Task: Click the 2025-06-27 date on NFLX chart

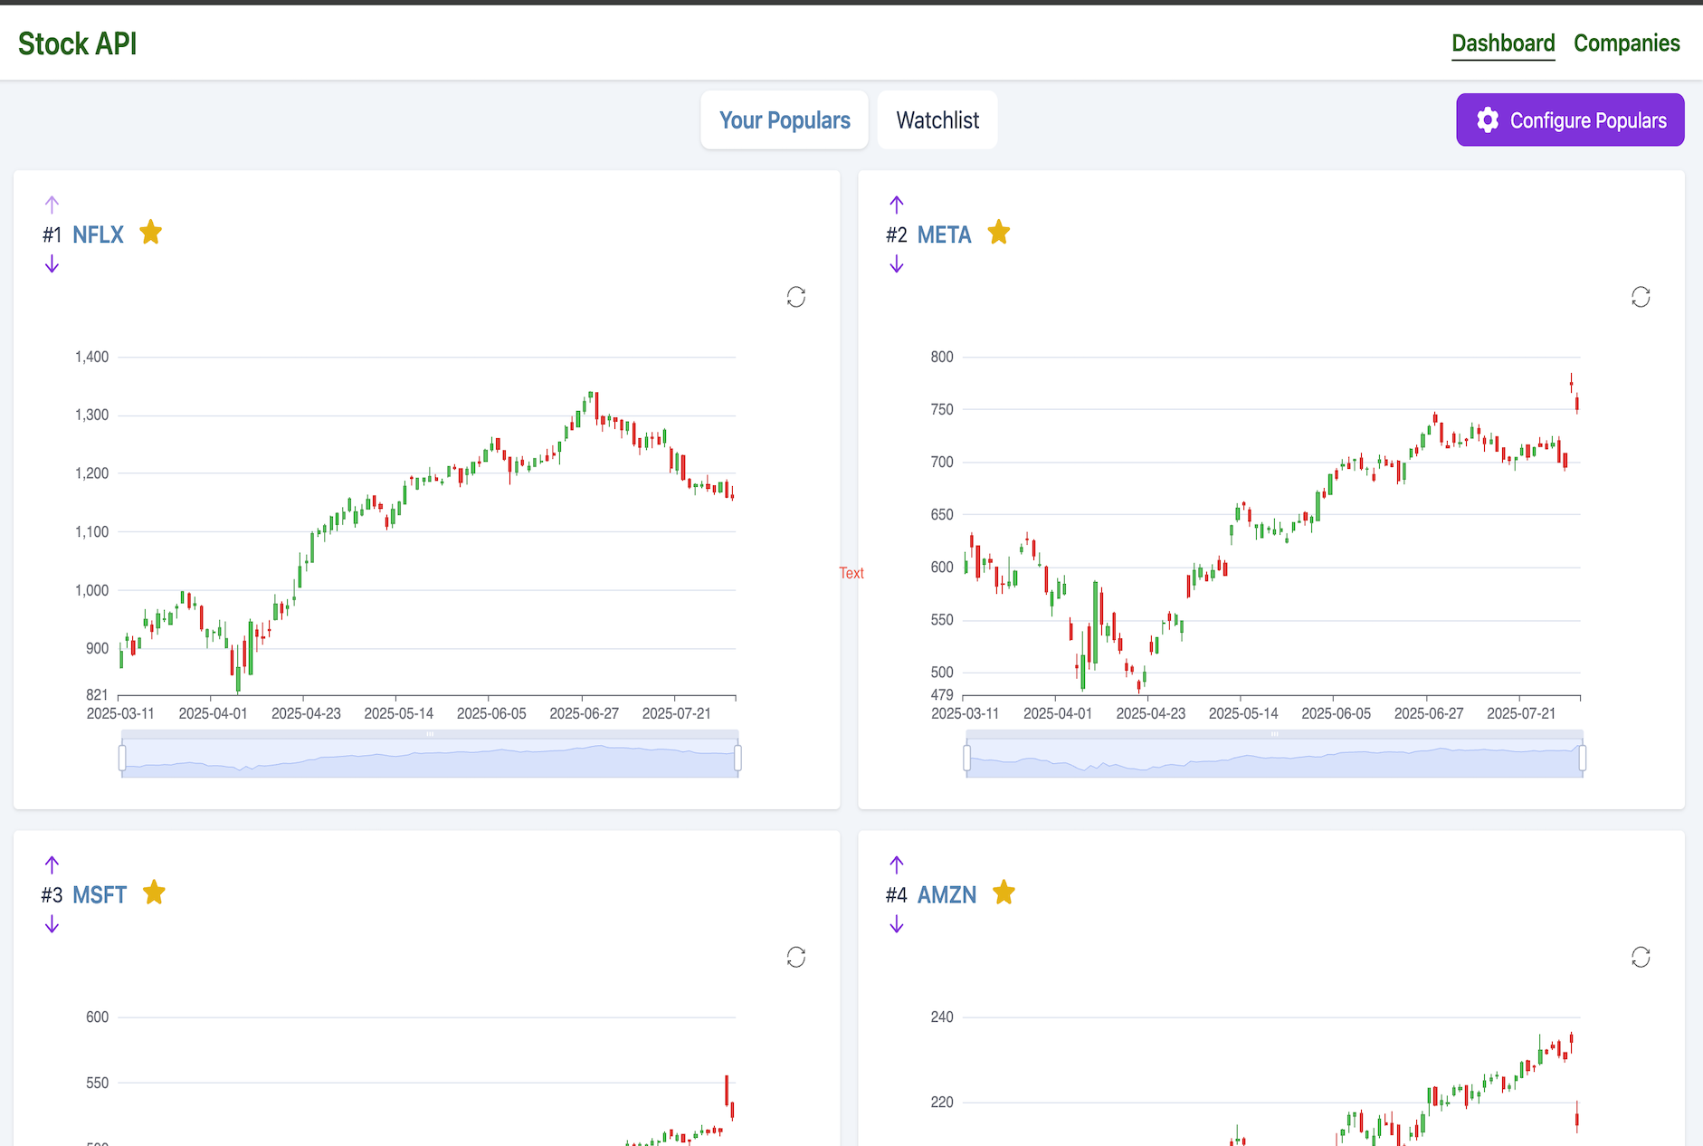Action: (584, 713)
